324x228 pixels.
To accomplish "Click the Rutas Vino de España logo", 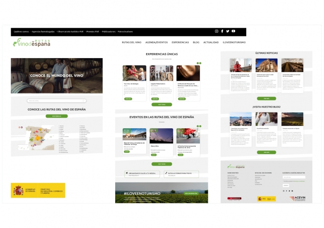I will click(31, 42).
